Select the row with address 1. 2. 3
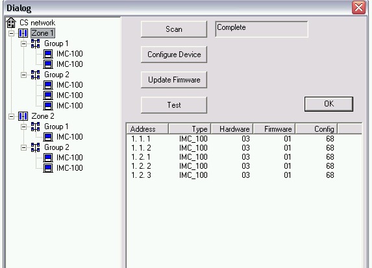Viewport: 372px width, 268px height. [244, 175]
